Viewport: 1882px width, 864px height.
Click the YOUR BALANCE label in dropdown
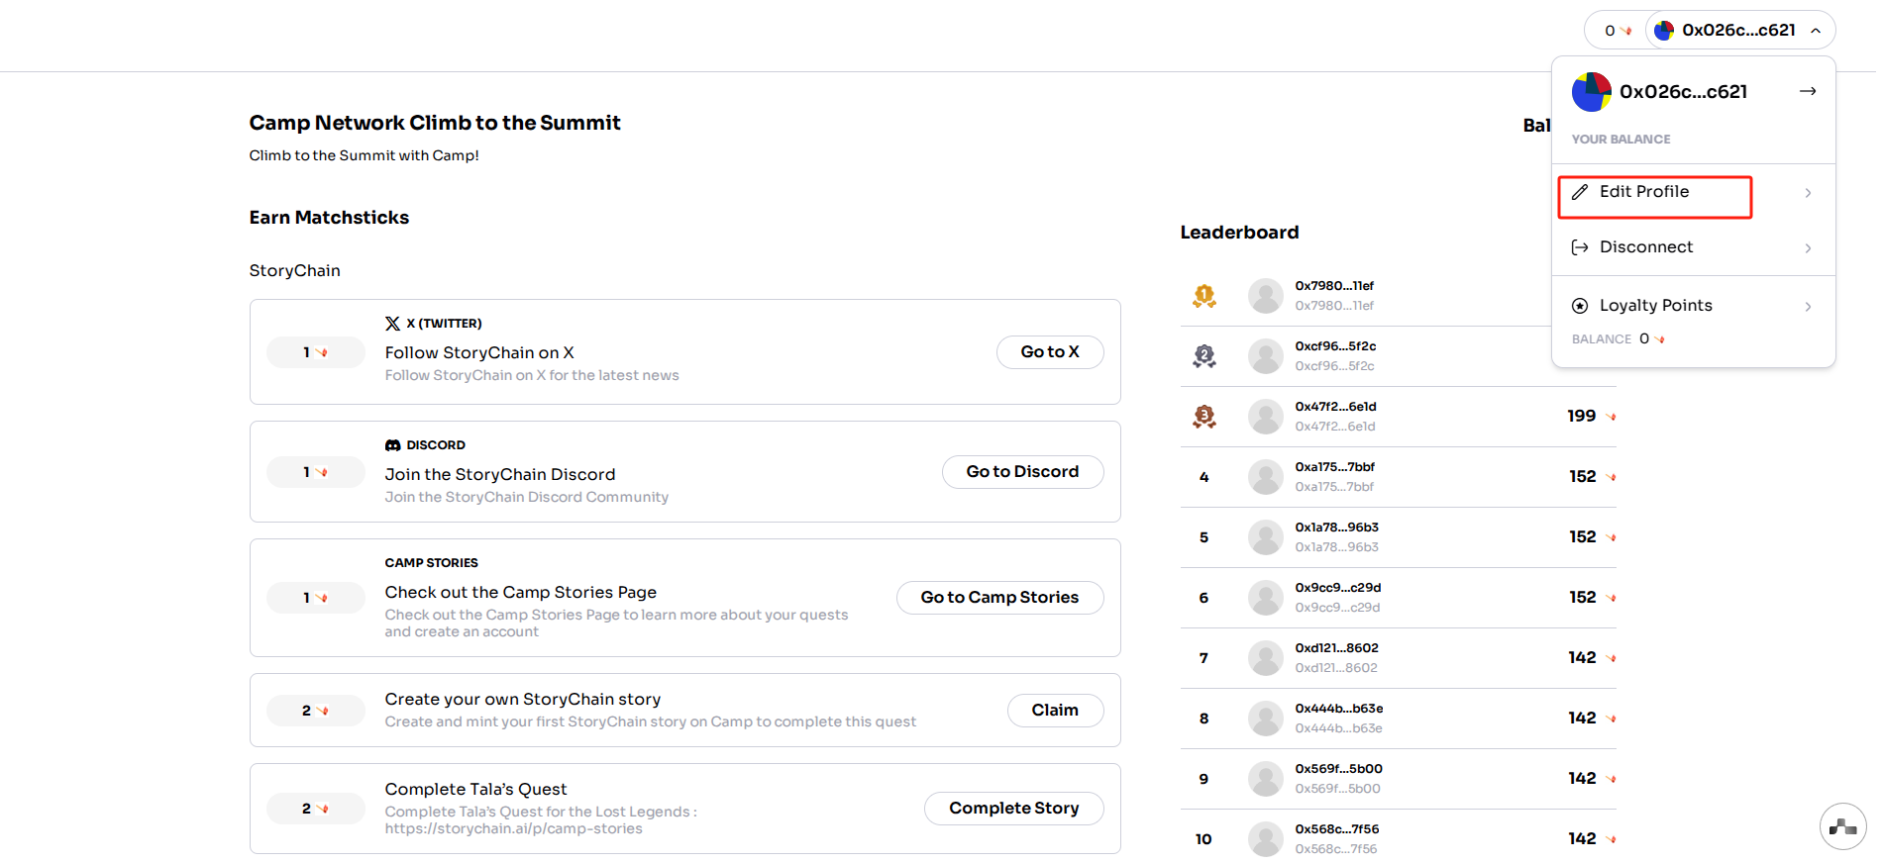pyautogui.click(x=1621, y=140)
